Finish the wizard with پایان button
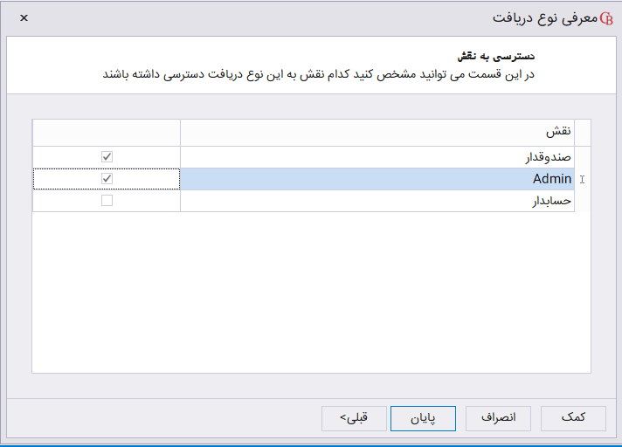622x447 pixels. click(424, 418)
